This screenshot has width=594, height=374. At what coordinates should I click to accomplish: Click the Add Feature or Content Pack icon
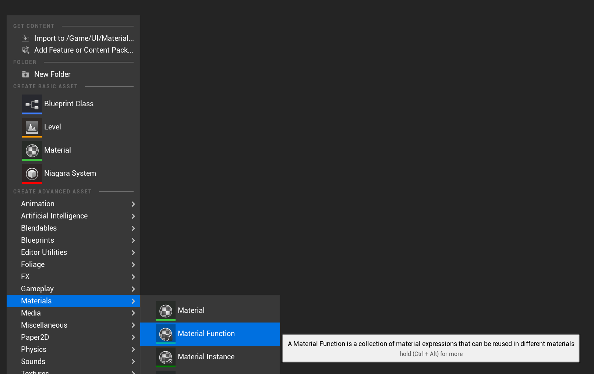click(25, 50)
